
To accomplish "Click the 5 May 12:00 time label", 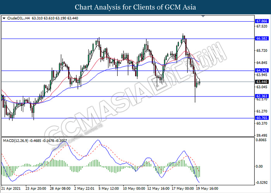I will click(x=109, y=188).
